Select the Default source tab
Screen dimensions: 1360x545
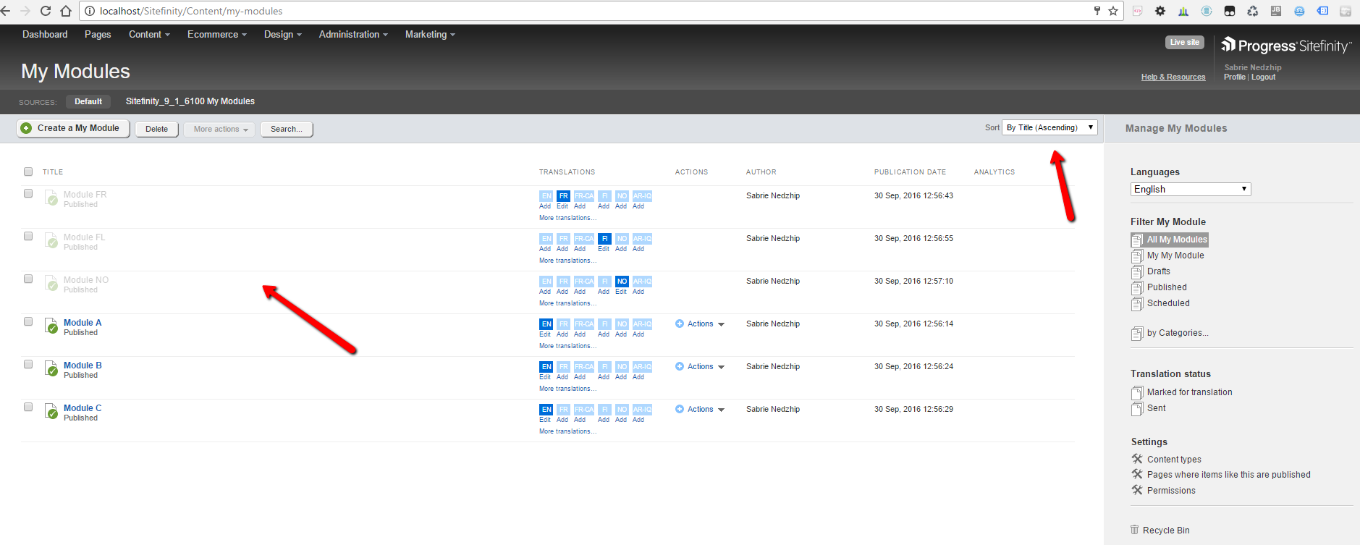(x=88, y=101)
